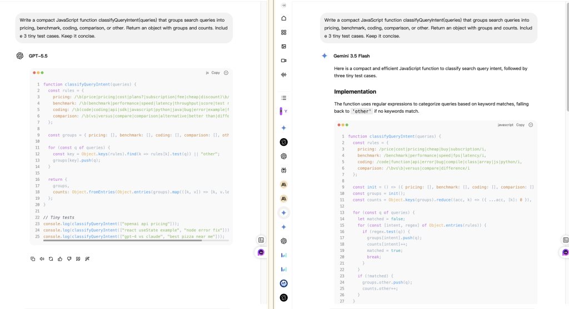Click code line 'const groups = init();'
Screen dimensions: 569x309
click(378, 194)
